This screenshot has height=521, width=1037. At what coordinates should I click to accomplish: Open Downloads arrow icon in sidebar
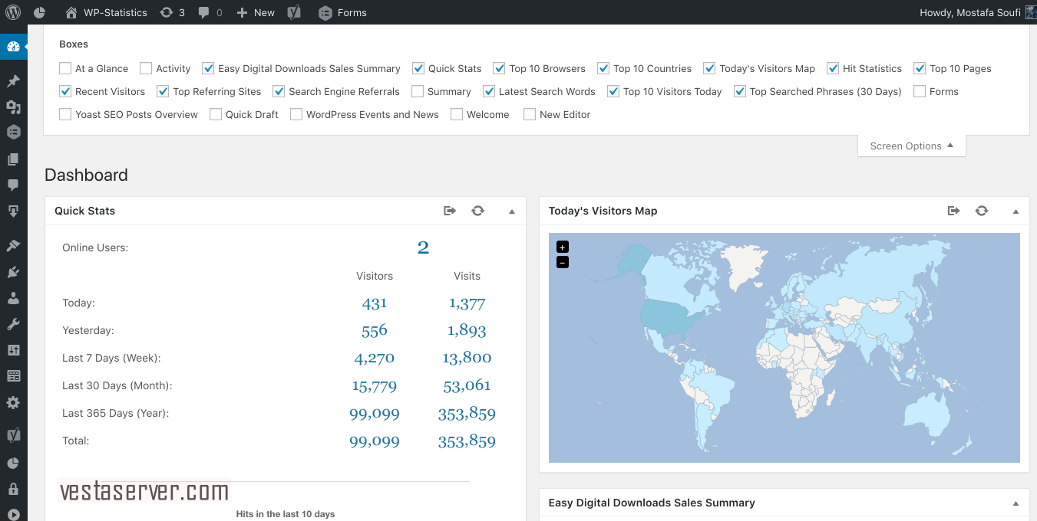pos(13,211)
